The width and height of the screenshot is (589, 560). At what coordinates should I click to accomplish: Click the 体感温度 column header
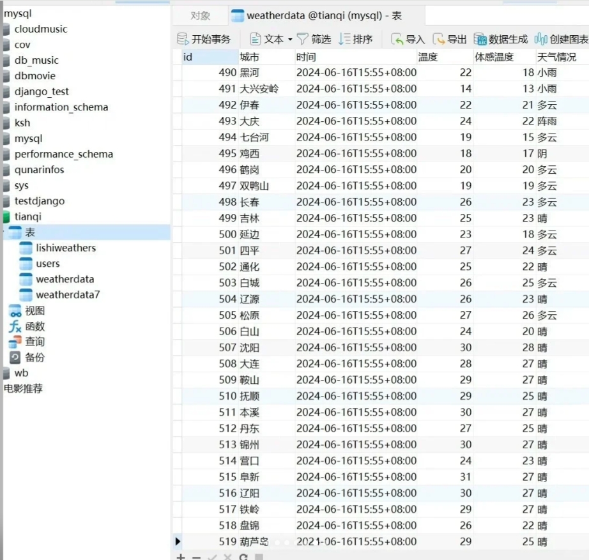[505, 57]
